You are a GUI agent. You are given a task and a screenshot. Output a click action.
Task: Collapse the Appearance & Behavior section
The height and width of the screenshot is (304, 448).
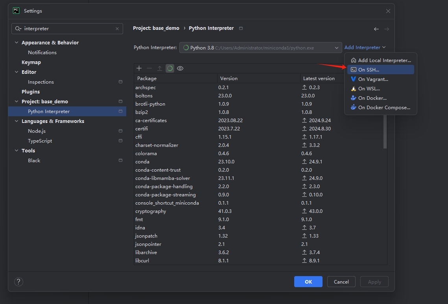pos(17,42)
